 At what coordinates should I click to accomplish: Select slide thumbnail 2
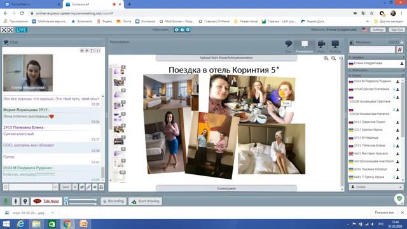[119, 82]
